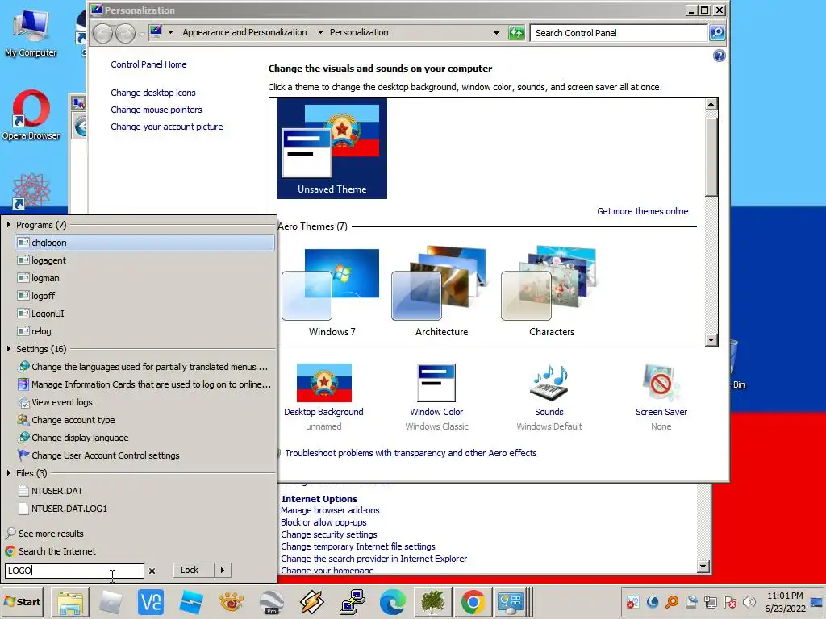Open the Screen Saver icon
This screenshot has width=826, height=619.
click(661, 383)
